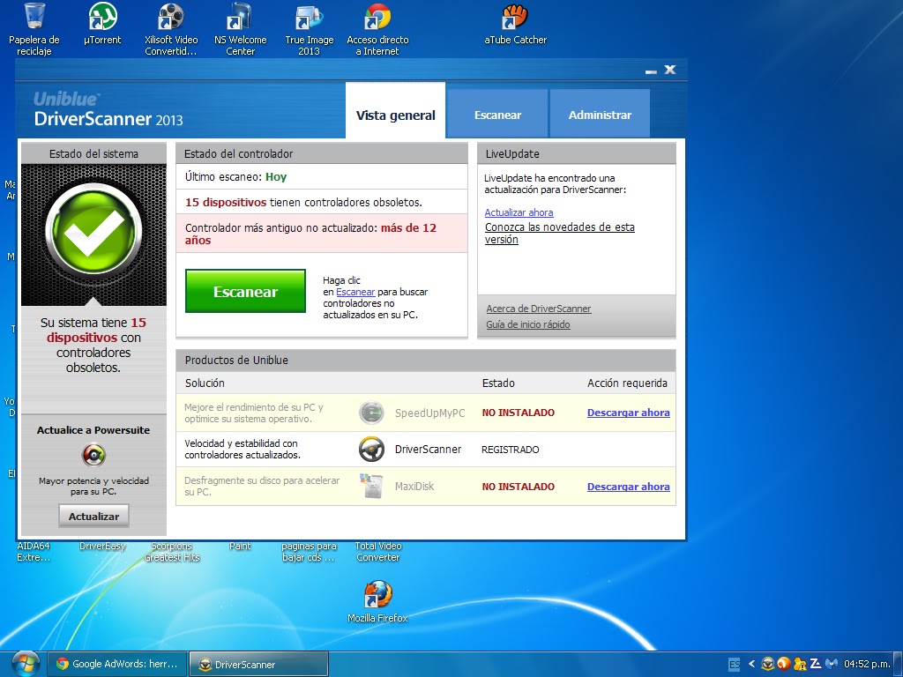Click the 'Productos de Uniblue' section header
This screenshot has height=677, width=903.
point(426,361)
